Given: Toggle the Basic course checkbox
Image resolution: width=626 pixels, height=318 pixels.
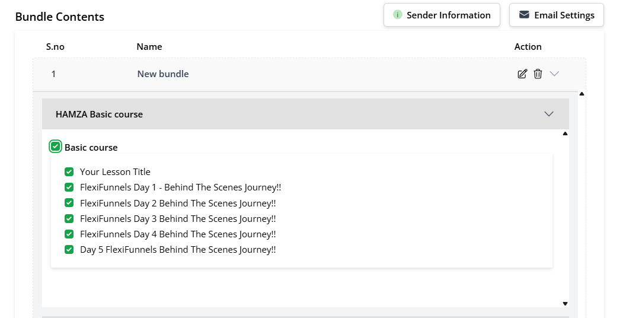Looking at the screenshot, I should 56,147.
